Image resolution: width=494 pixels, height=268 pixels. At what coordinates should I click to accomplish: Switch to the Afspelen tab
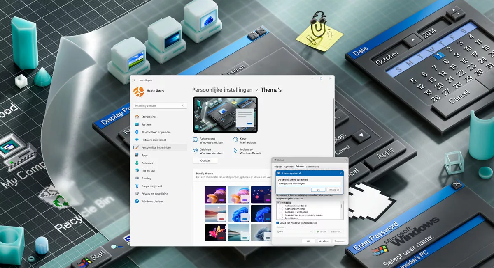(278, 167)
